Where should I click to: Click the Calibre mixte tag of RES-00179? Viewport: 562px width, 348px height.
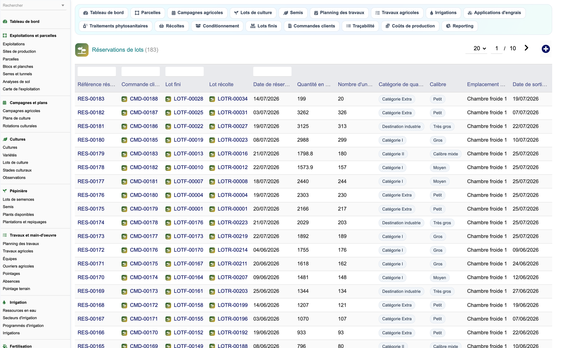pyautogui.click(x=445, y=154)
